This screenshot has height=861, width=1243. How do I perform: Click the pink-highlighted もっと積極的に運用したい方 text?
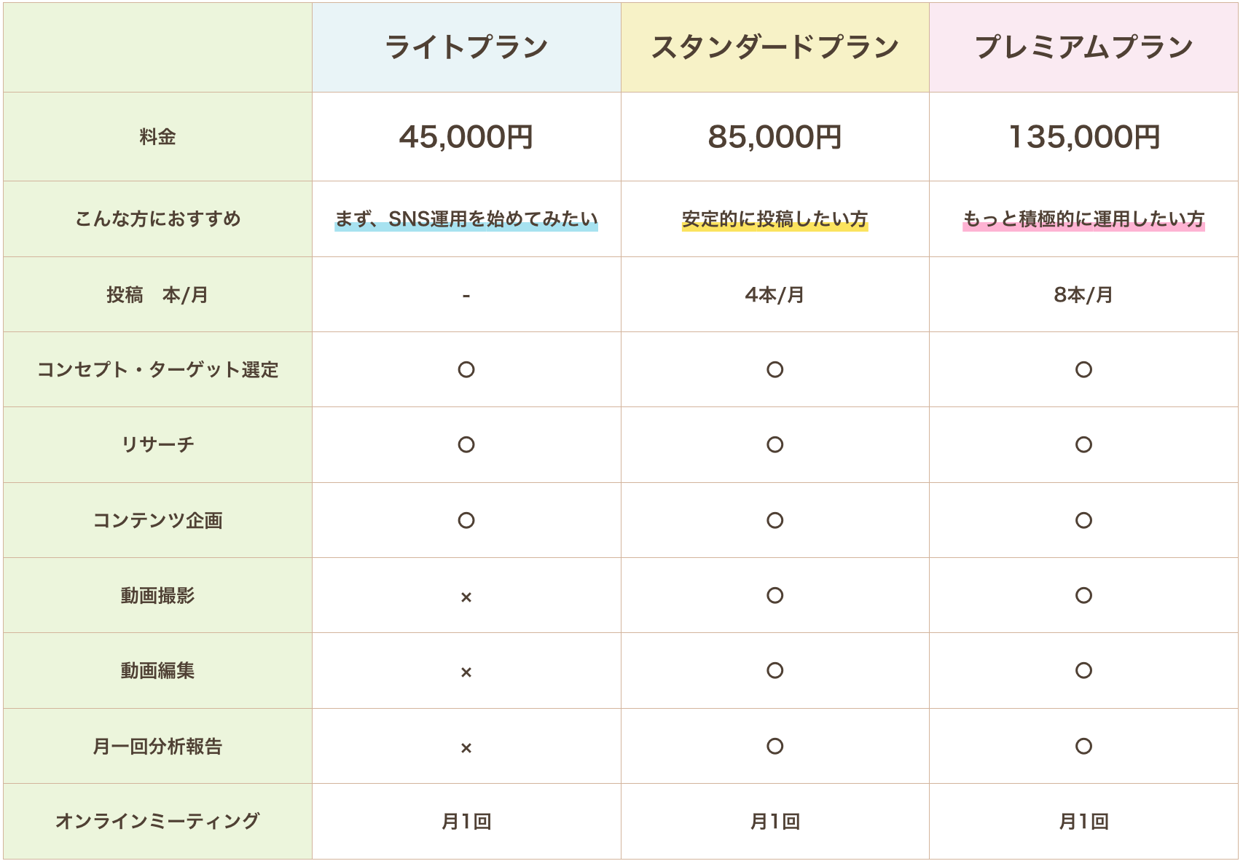click(x=1083, y=219)
